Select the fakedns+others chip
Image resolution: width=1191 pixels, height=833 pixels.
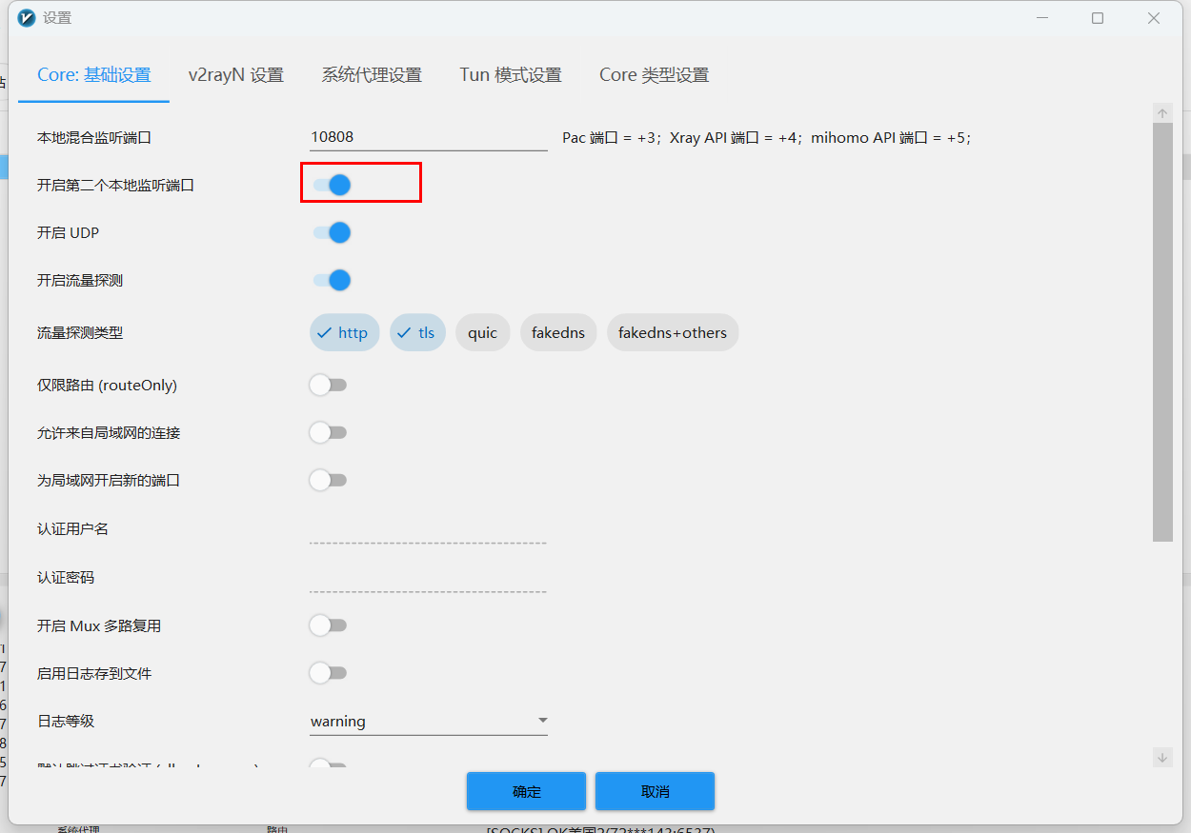673,333
